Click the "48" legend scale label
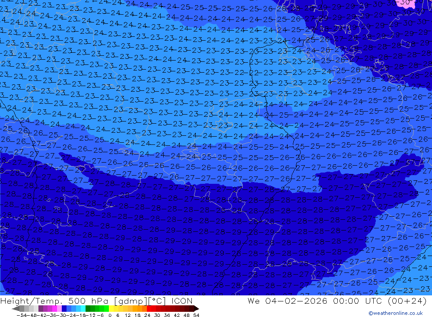 click(187, 315)
